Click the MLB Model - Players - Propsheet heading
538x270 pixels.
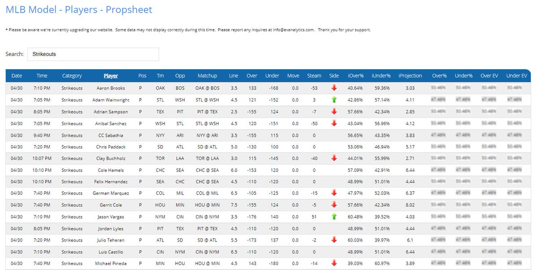click(79, 9)
